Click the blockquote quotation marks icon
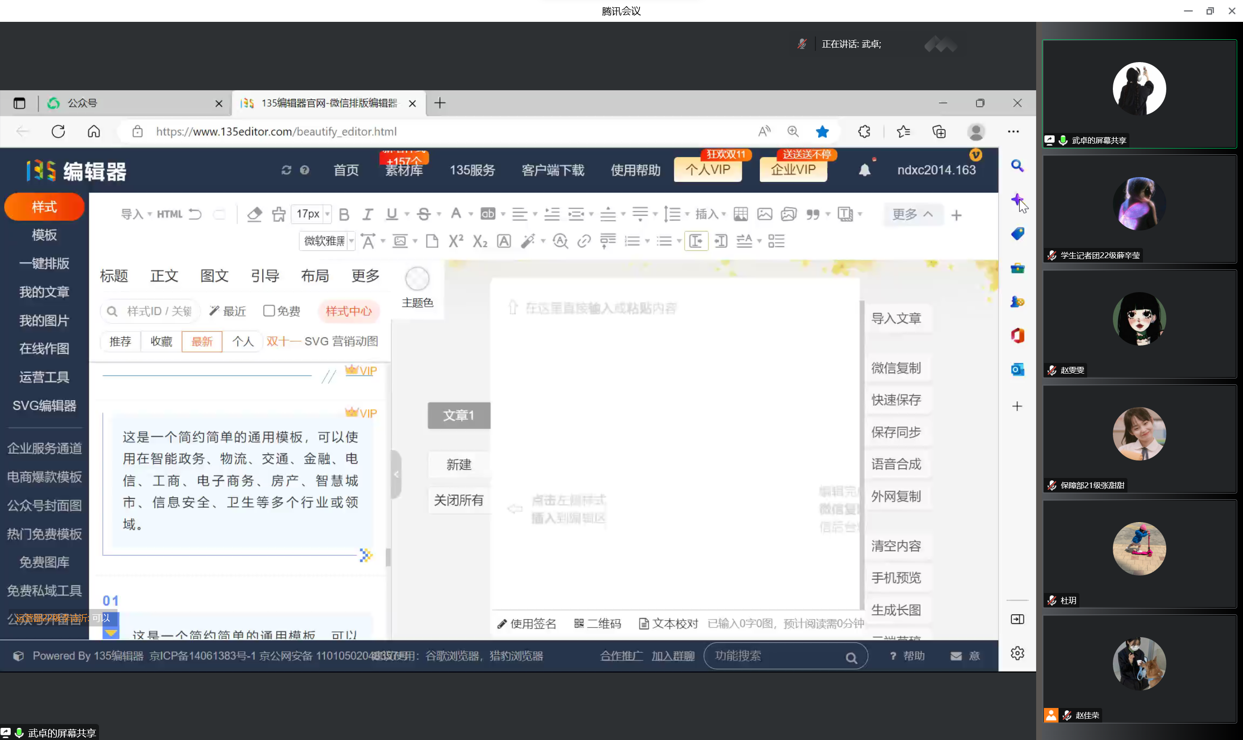The height and width of the screenshot is (740, 1243). click(812, 214)
